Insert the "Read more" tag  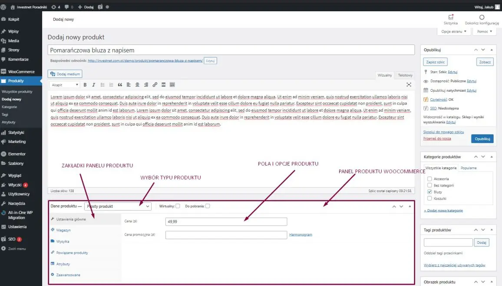[163, 85]
